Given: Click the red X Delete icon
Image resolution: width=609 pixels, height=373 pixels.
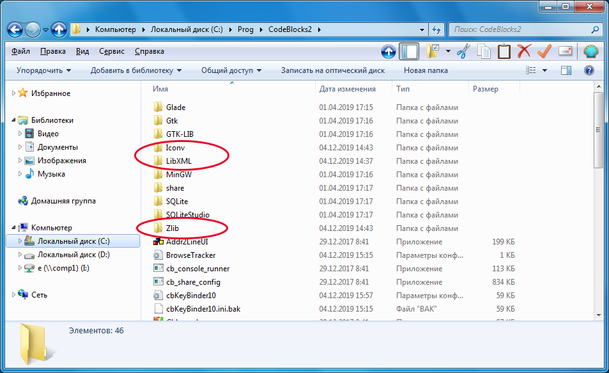Looking at the screenshot, I should click(x=524, y=51).
